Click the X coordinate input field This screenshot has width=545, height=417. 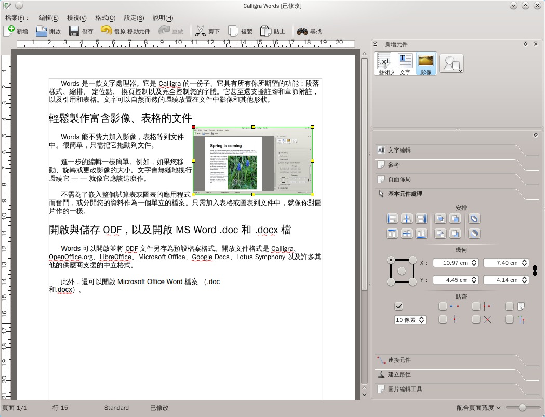[x=453, y=263]
